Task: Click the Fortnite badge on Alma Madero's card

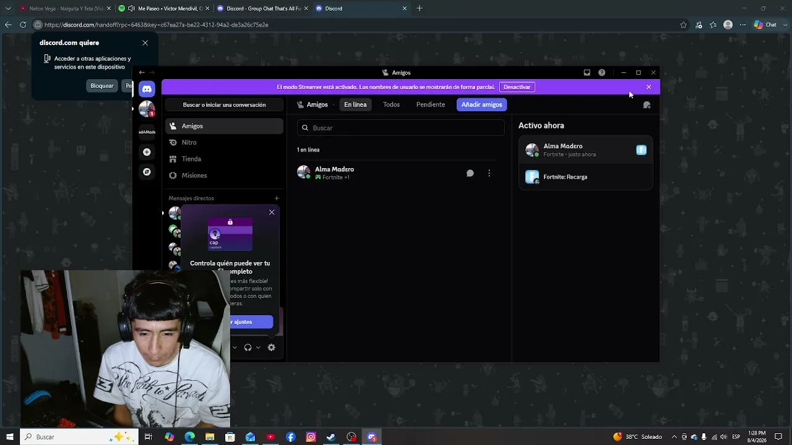Action: 641,150
